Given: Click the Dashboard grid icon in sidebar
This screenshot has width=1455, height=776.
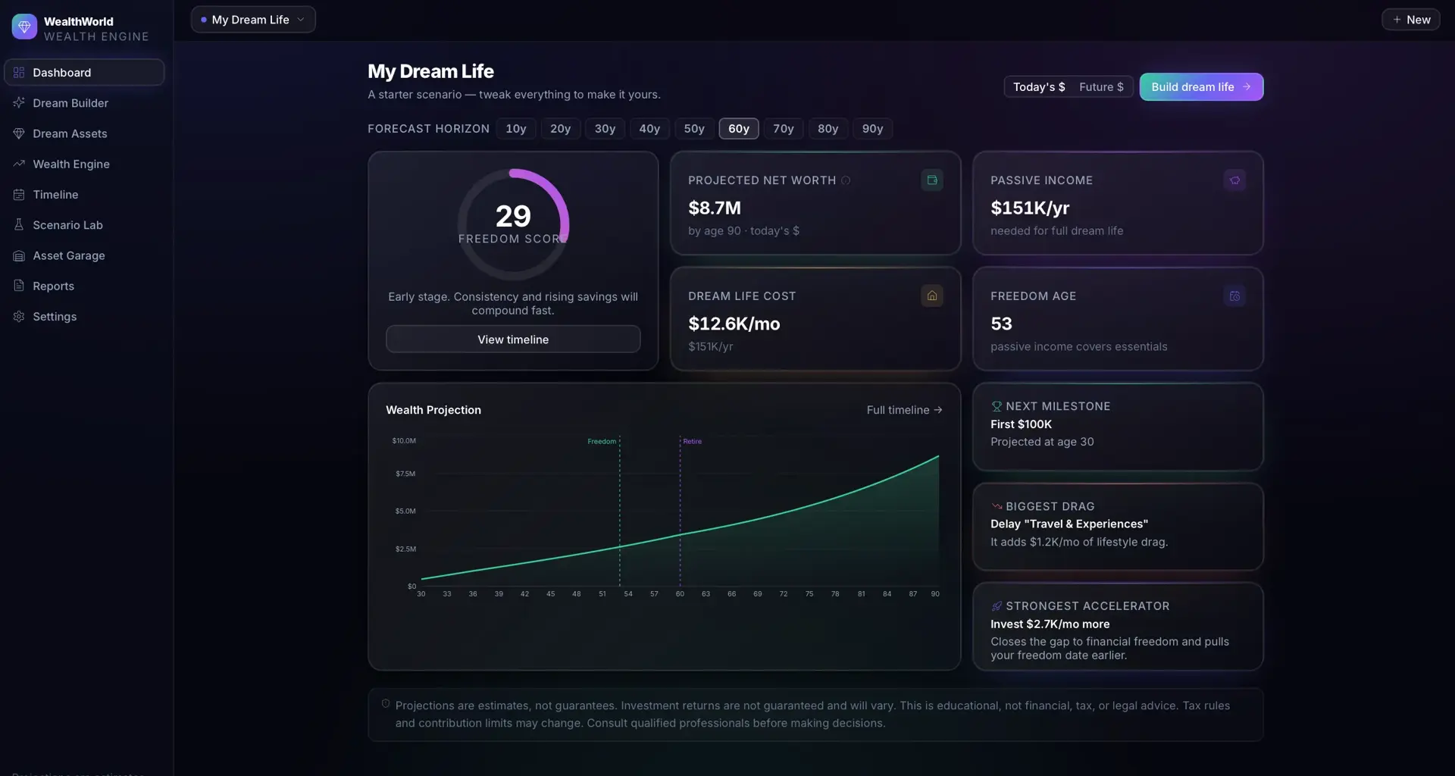Looking at the screenshot, I should click(19, 73).
